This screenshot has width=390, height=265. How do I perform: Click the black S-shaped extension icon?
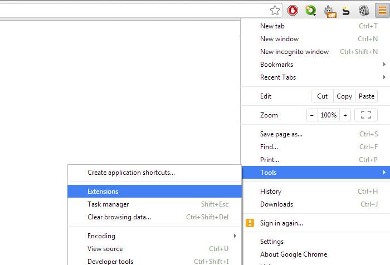[x=346, y=10]
